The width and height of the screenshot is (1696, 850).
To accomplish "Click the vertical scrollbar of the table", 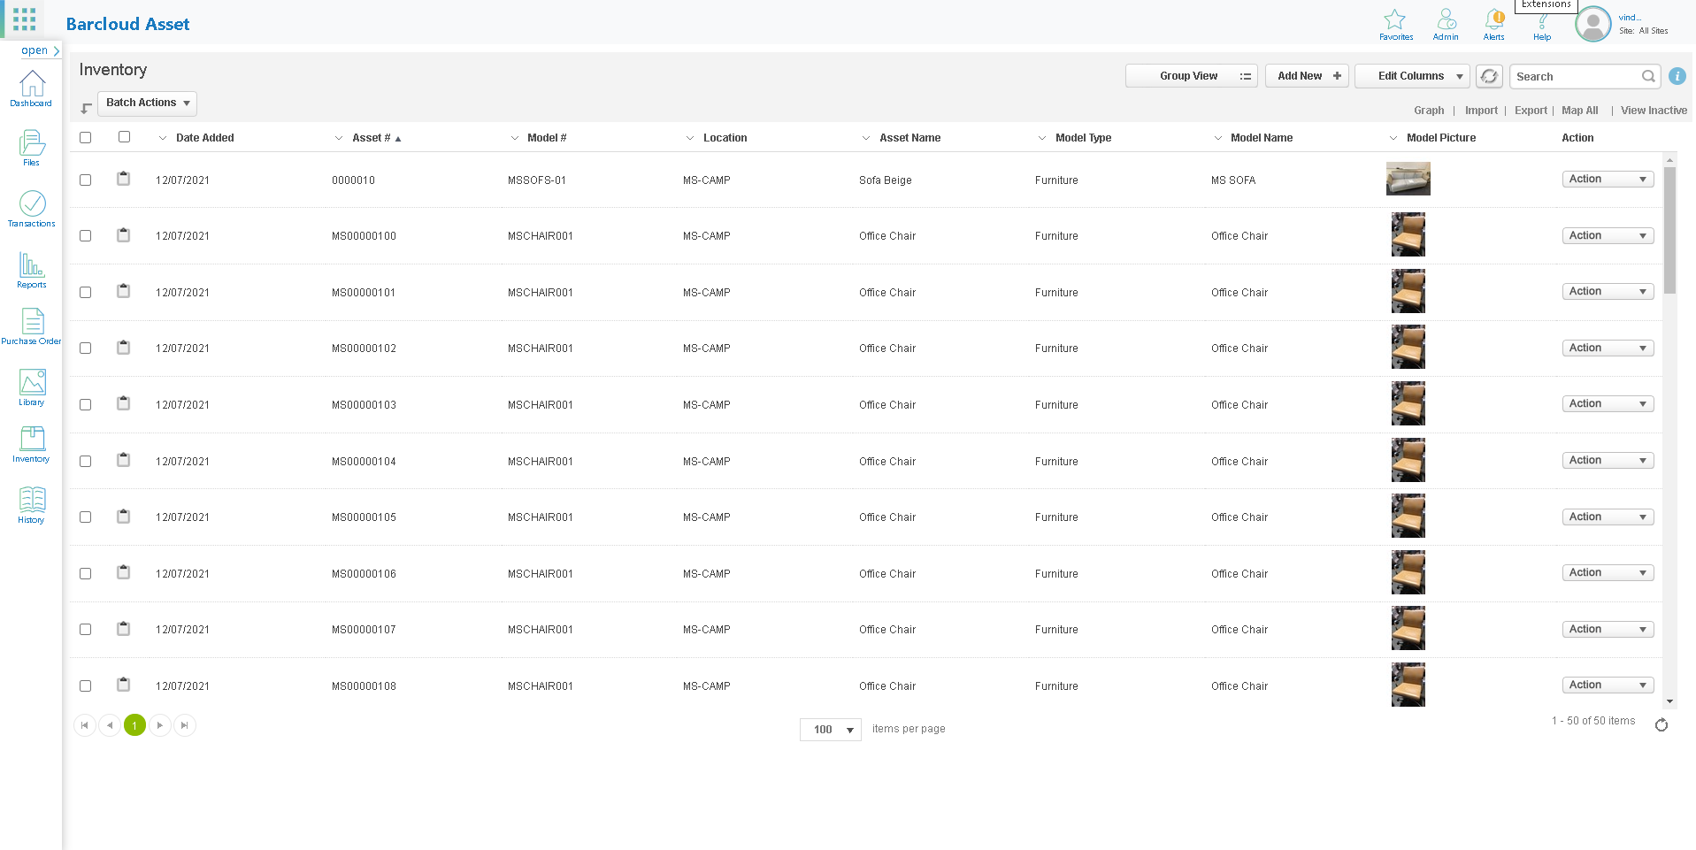I will pos(1669,230).
